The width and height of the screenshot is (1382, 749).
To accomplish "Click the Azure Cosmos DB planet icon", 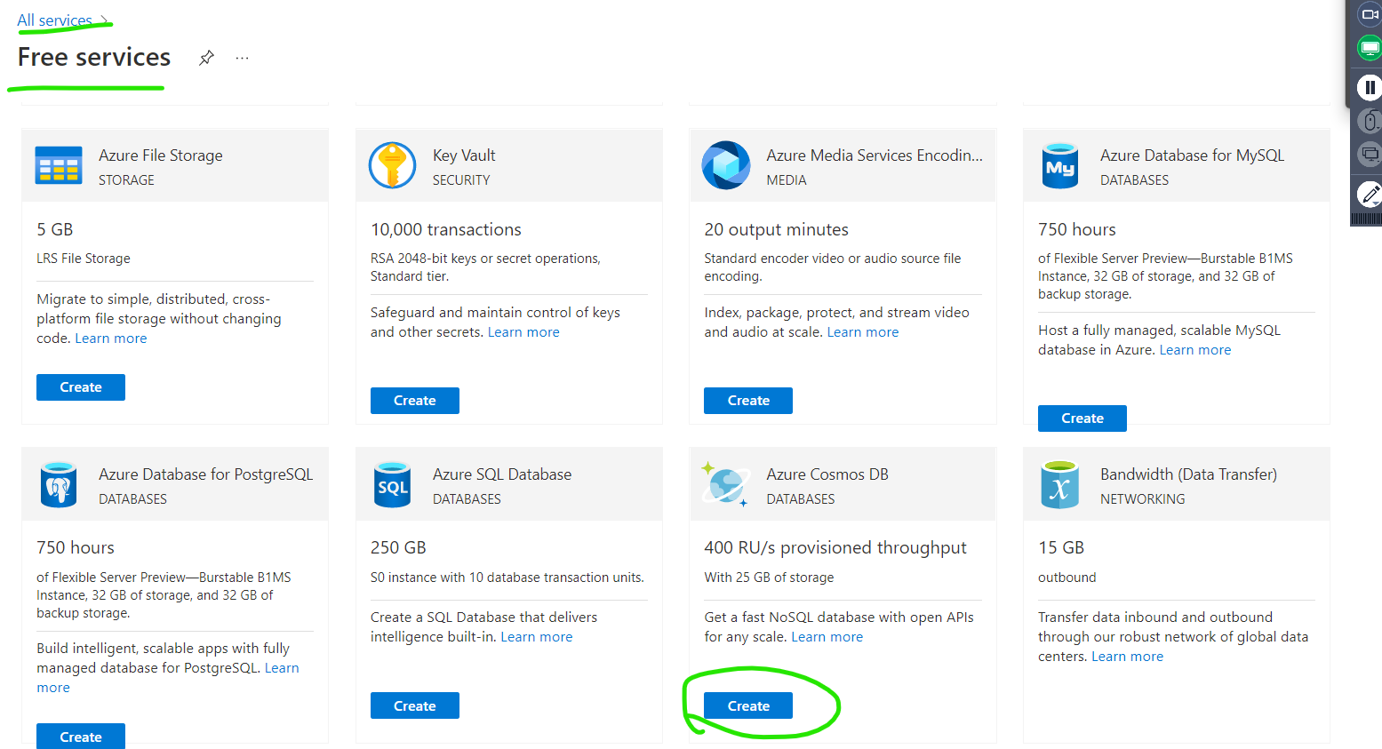I will click(x=726, y=484).
